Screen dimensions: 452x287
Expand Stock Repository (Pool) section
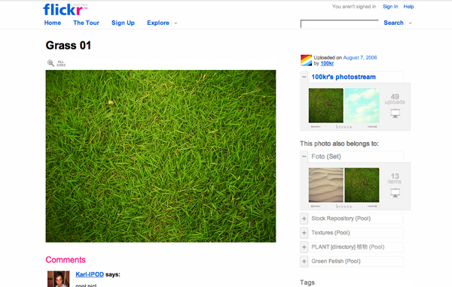tap(304, 219)
